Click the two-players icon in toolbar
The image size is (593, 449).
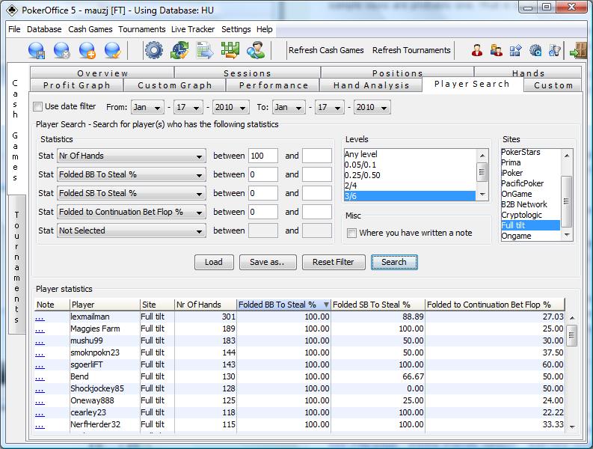497,50
